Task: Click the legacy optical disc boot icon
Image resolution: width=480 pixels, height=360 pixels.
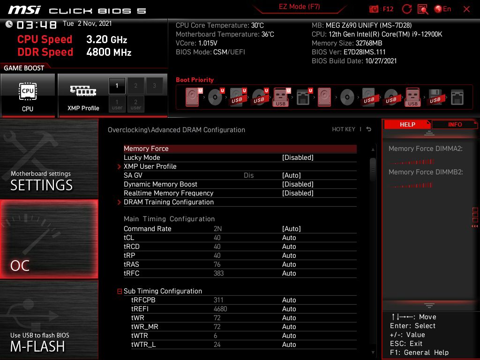Action: [347, 97]
